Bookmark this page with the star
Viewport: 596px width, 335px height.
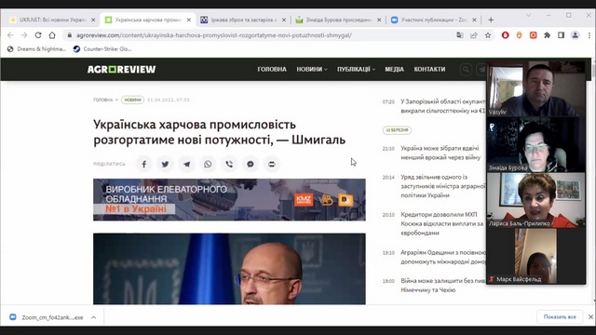pos(488,35)
